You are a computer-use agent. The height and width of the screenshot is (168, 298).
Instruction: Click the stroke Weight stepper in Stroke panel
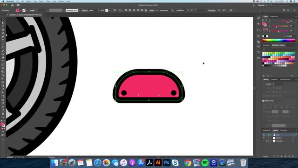pos(273,84)
